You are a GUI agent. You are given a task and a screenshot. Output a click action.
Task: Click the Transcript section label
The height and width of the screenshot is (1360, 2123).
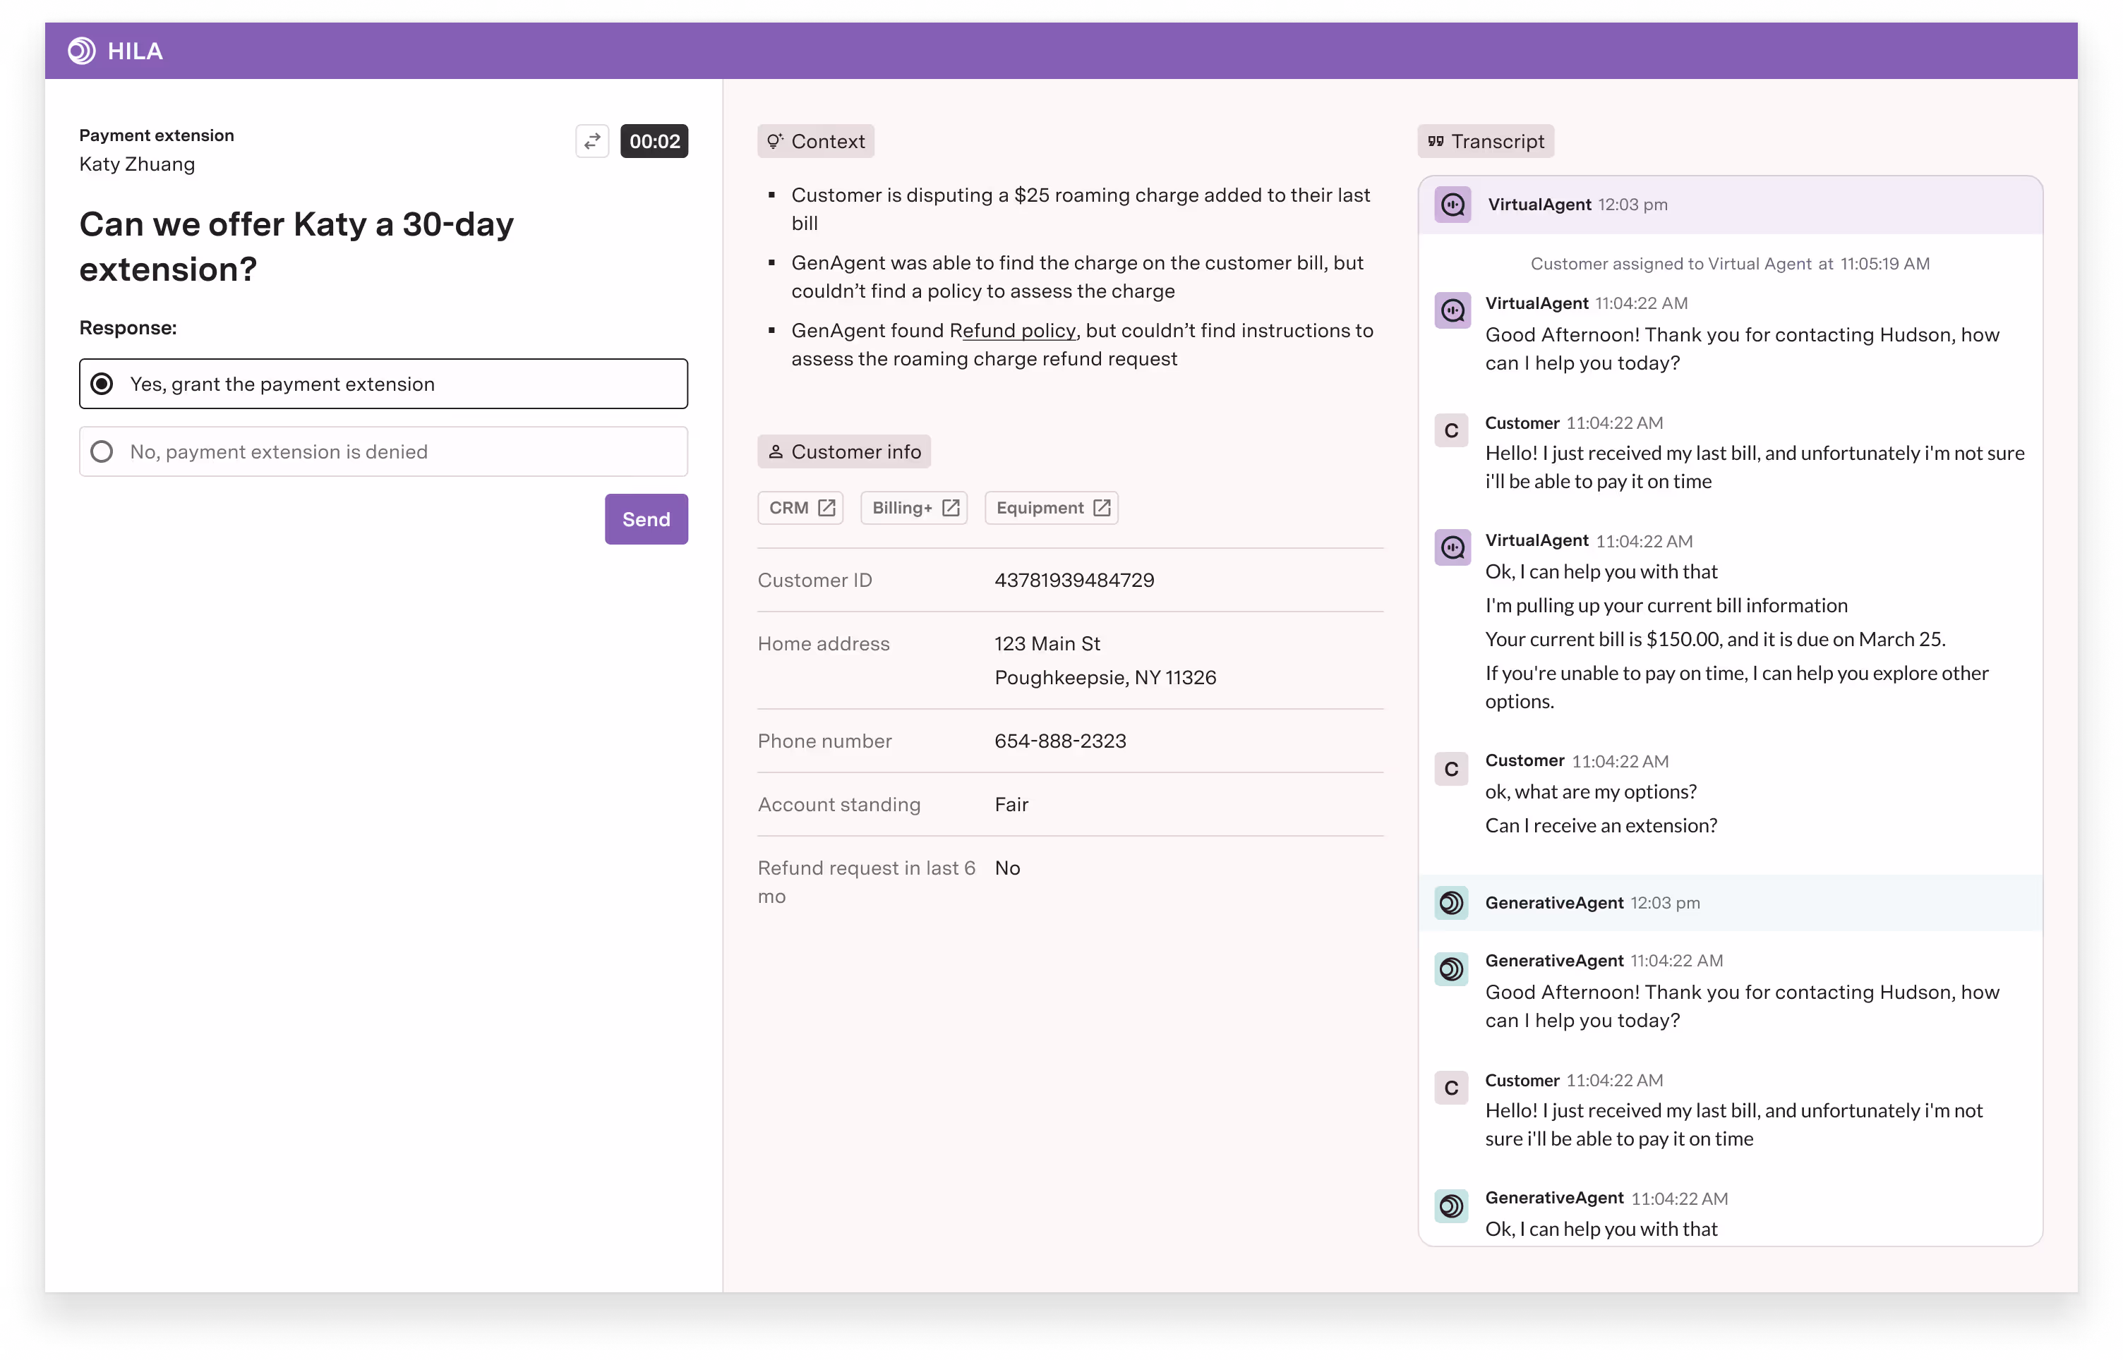click(x=1486, y=141)
